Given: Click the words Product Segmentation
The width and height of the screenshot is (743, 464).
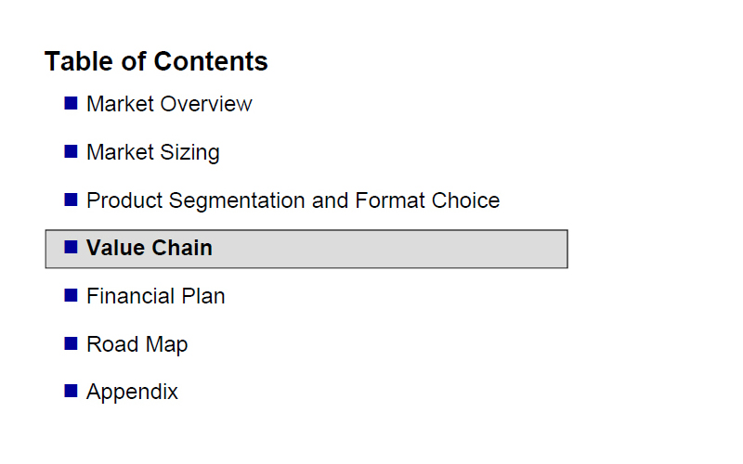Looking at the screenshot, I should [197, 200].
